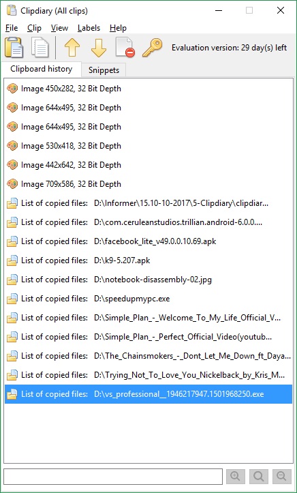This screenshot has height=493, width=297.
Task: Click folder icon of facebook_lite apk row
Action: pos(12,241)
